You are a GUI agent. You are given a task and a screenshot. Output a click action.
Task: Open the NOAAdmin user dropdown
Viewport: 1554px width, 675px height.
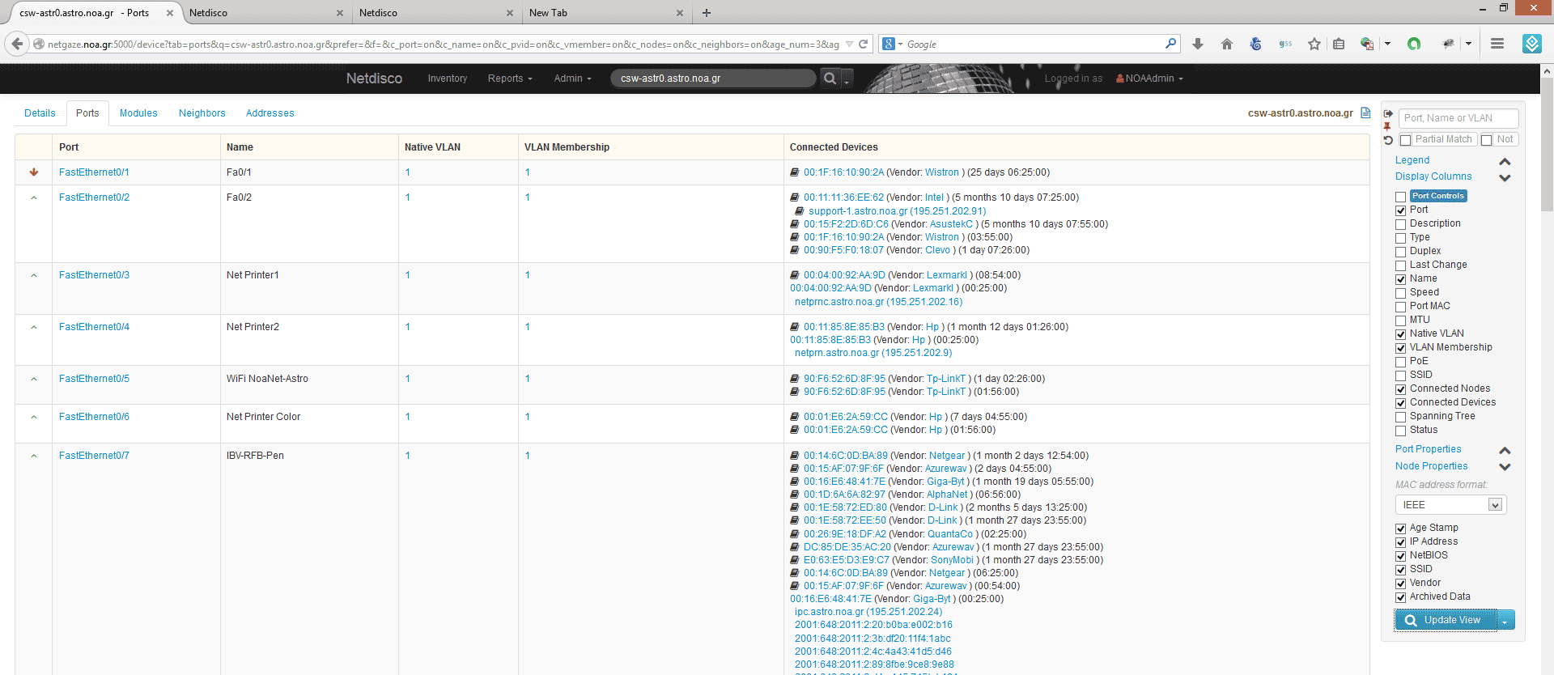click(1149, 79)
